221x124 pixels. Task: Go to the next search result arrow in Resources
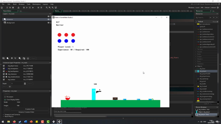[x=217, y=18]
